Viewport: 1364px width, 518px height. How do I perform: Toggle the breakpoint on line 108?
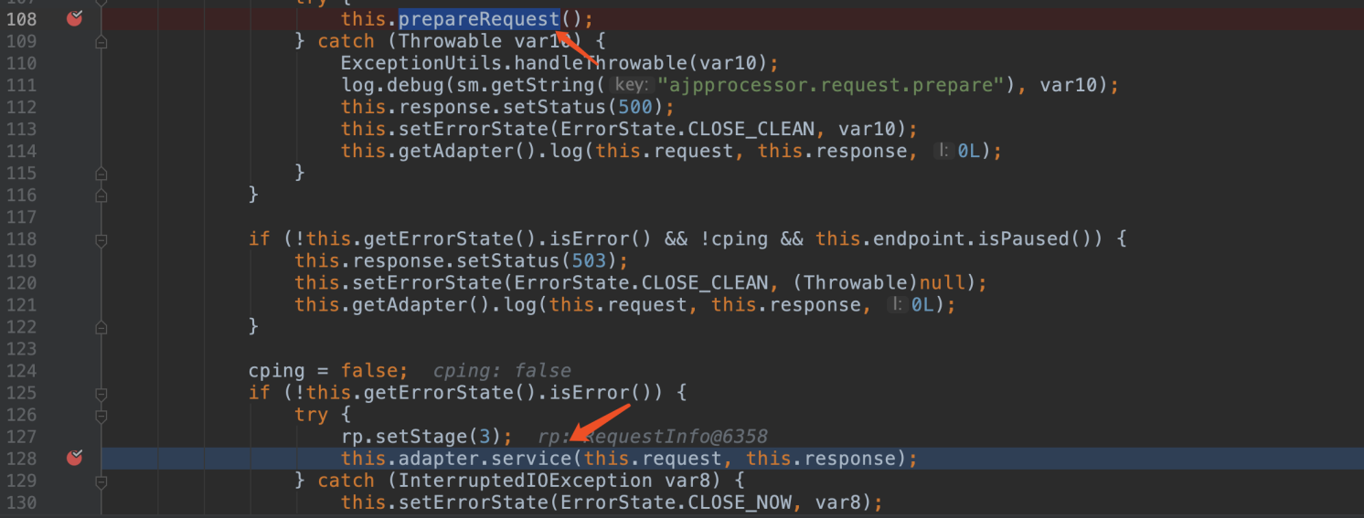[74, 17]
